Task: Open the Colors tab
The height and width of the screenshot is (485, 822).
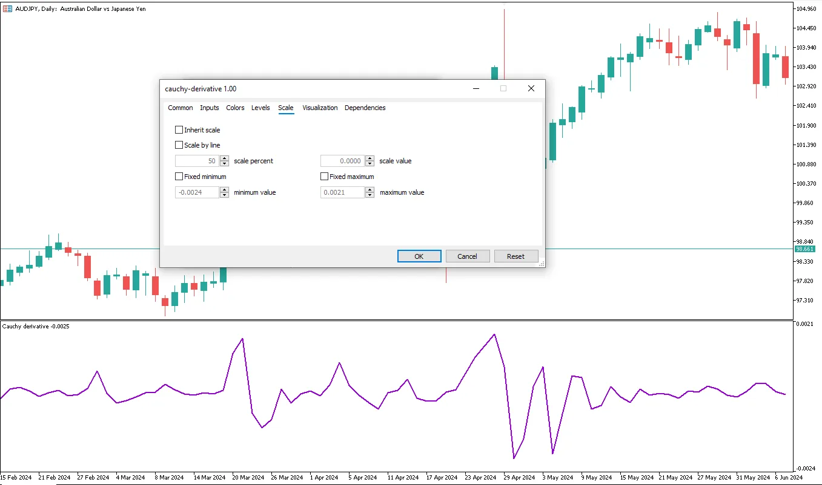Action: pos(235,108)
